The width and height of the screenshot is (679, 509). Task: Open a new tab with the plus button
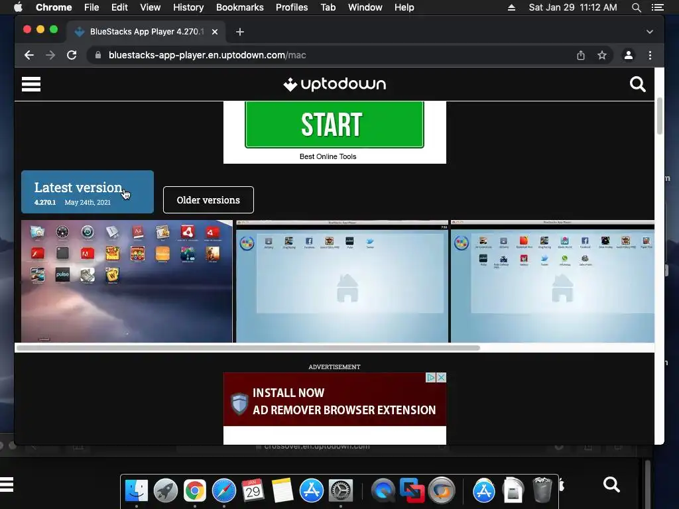click(240, 32)
